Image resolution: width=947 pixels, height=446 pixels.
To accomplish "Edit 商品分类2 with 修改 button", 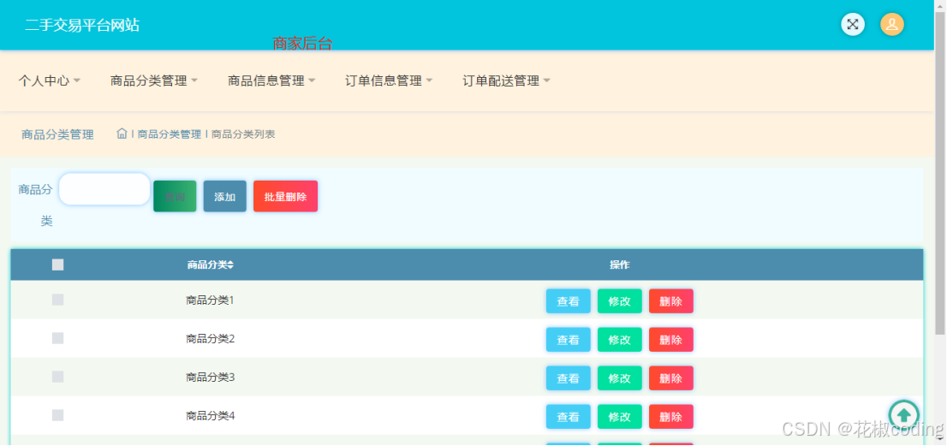I will (620, 340).
